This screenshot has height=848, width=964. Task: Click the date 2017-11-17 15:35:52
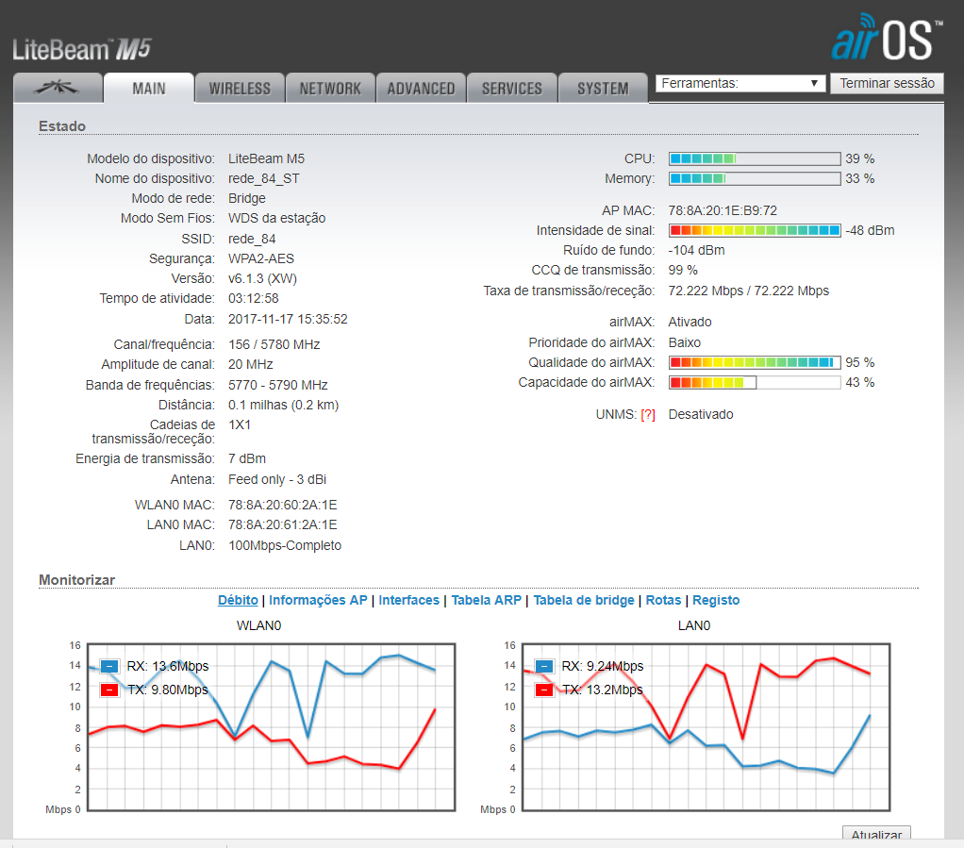(x=288, y=319)
